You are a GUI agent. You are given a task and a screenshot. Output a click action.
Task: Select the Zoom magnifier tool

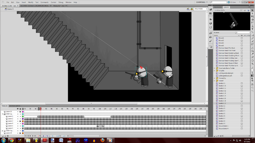pos(252,64)
